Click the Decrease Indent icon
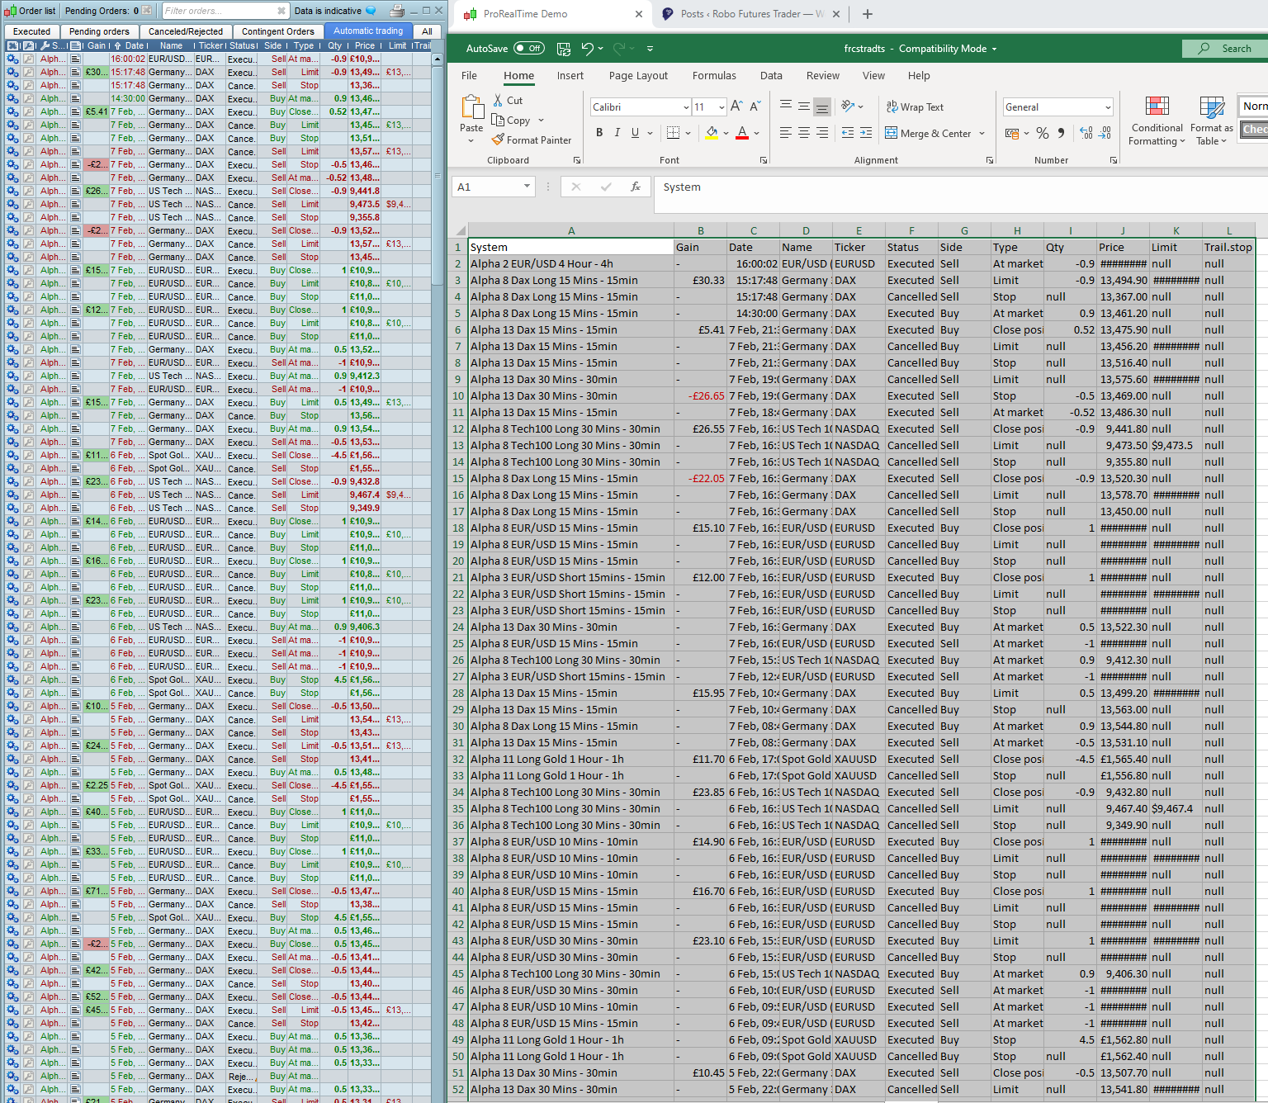Viewport: 1268px width, 1103px height. click(x=848, y=133)
